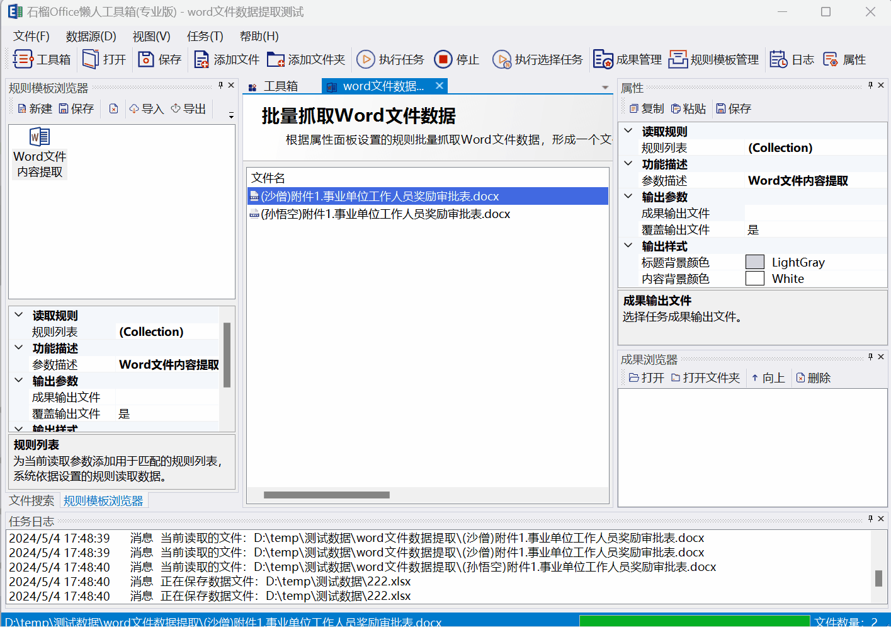Viewport: 891px width, 627px height.
Task: Switch to 规则模板浏览器 bottom tab
Action: [x=103, y=501]
